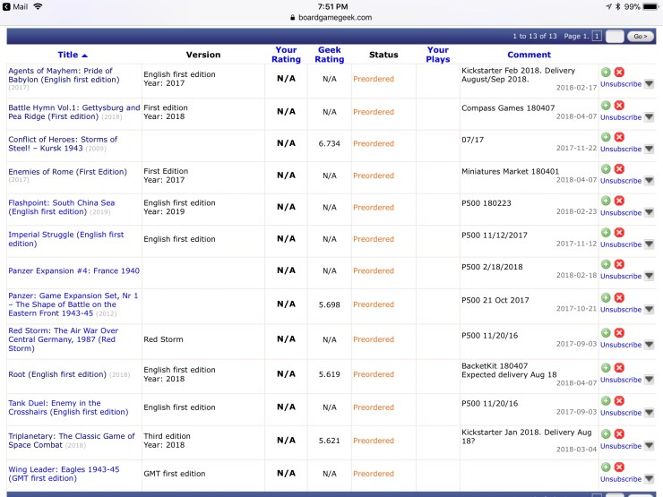Viewport: 663px width, 497px height.
Task: Click green add icon in Root row
Action: point(606,368)
